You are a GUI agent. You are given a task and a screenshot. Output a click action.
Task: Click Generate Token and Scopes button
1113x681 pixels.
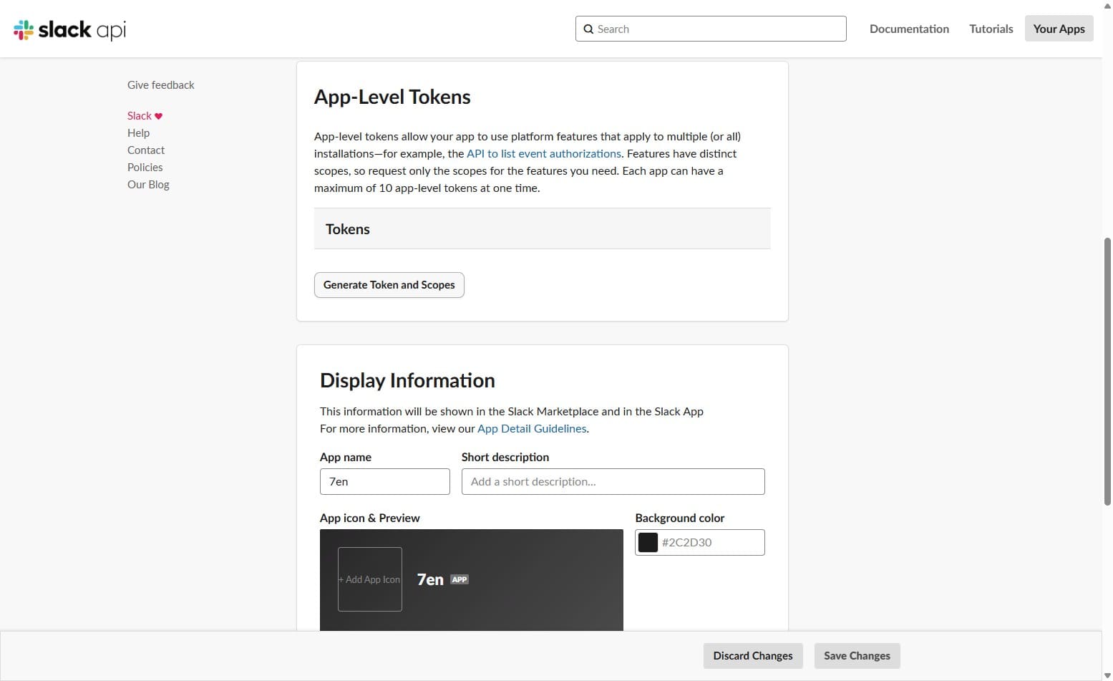pos(389,285)
